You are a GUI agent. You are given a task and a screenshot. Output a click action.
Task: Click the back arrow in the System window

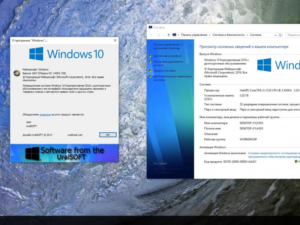(x=151, y=35)
